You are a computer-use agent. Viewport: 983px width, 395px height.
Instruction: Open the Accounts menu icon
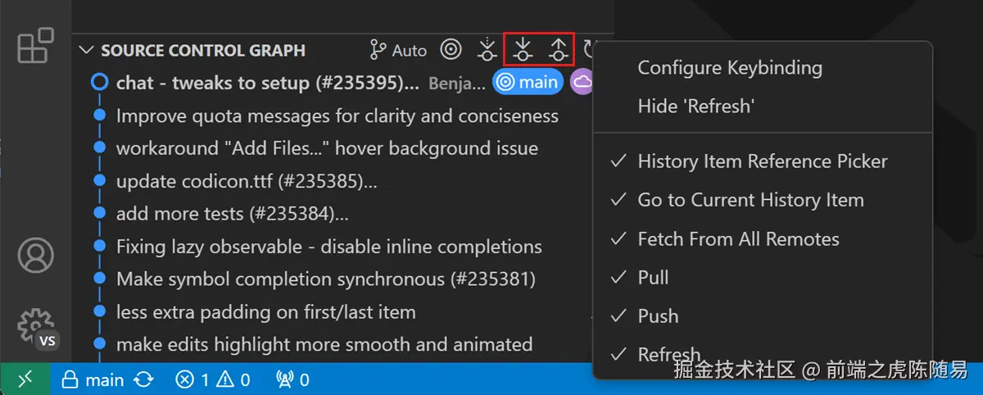(x=35, y=257)
